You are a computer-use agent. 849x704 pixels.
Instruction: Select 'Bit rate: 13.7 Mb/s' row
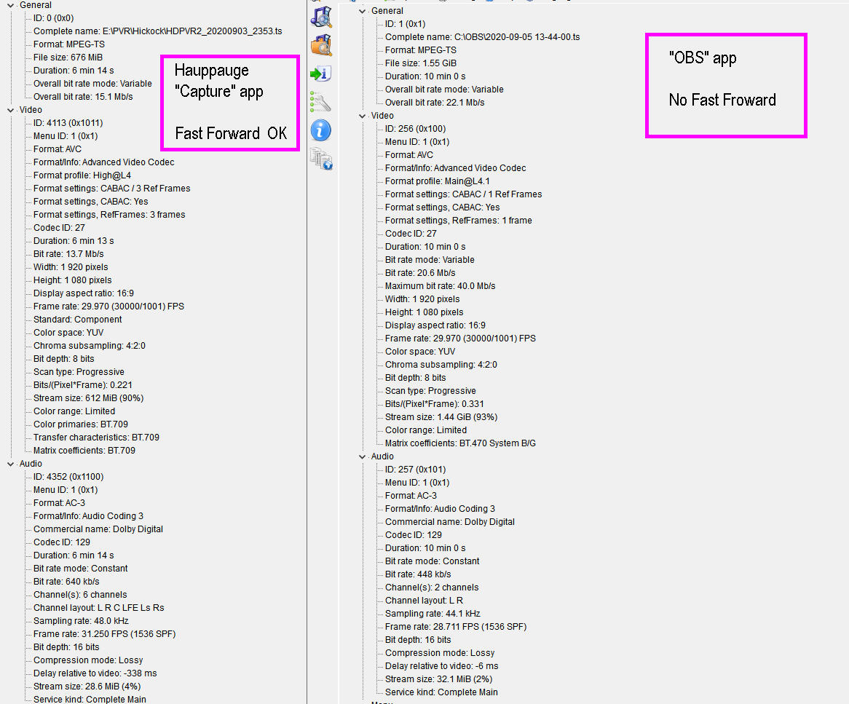tap(68, 254)
